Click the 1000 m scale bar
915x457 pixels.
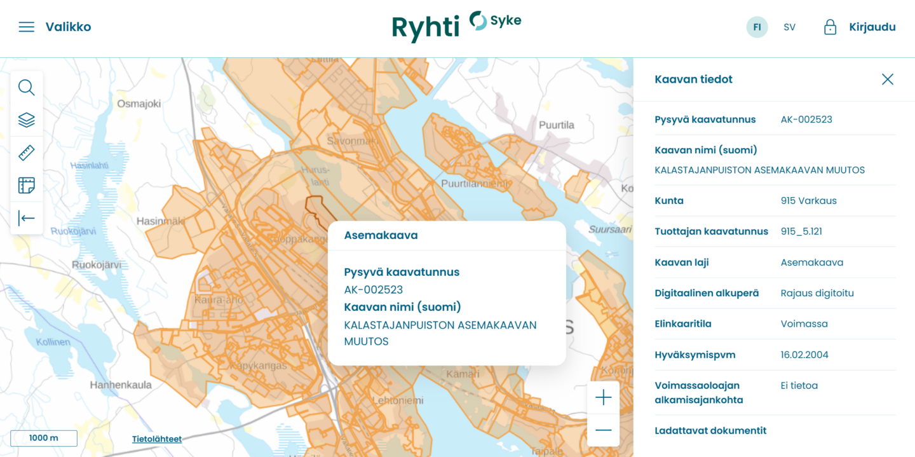pos(44,438)
